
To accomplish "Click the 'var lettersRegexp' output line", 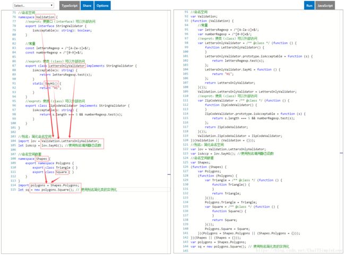I will coord(228,30).
